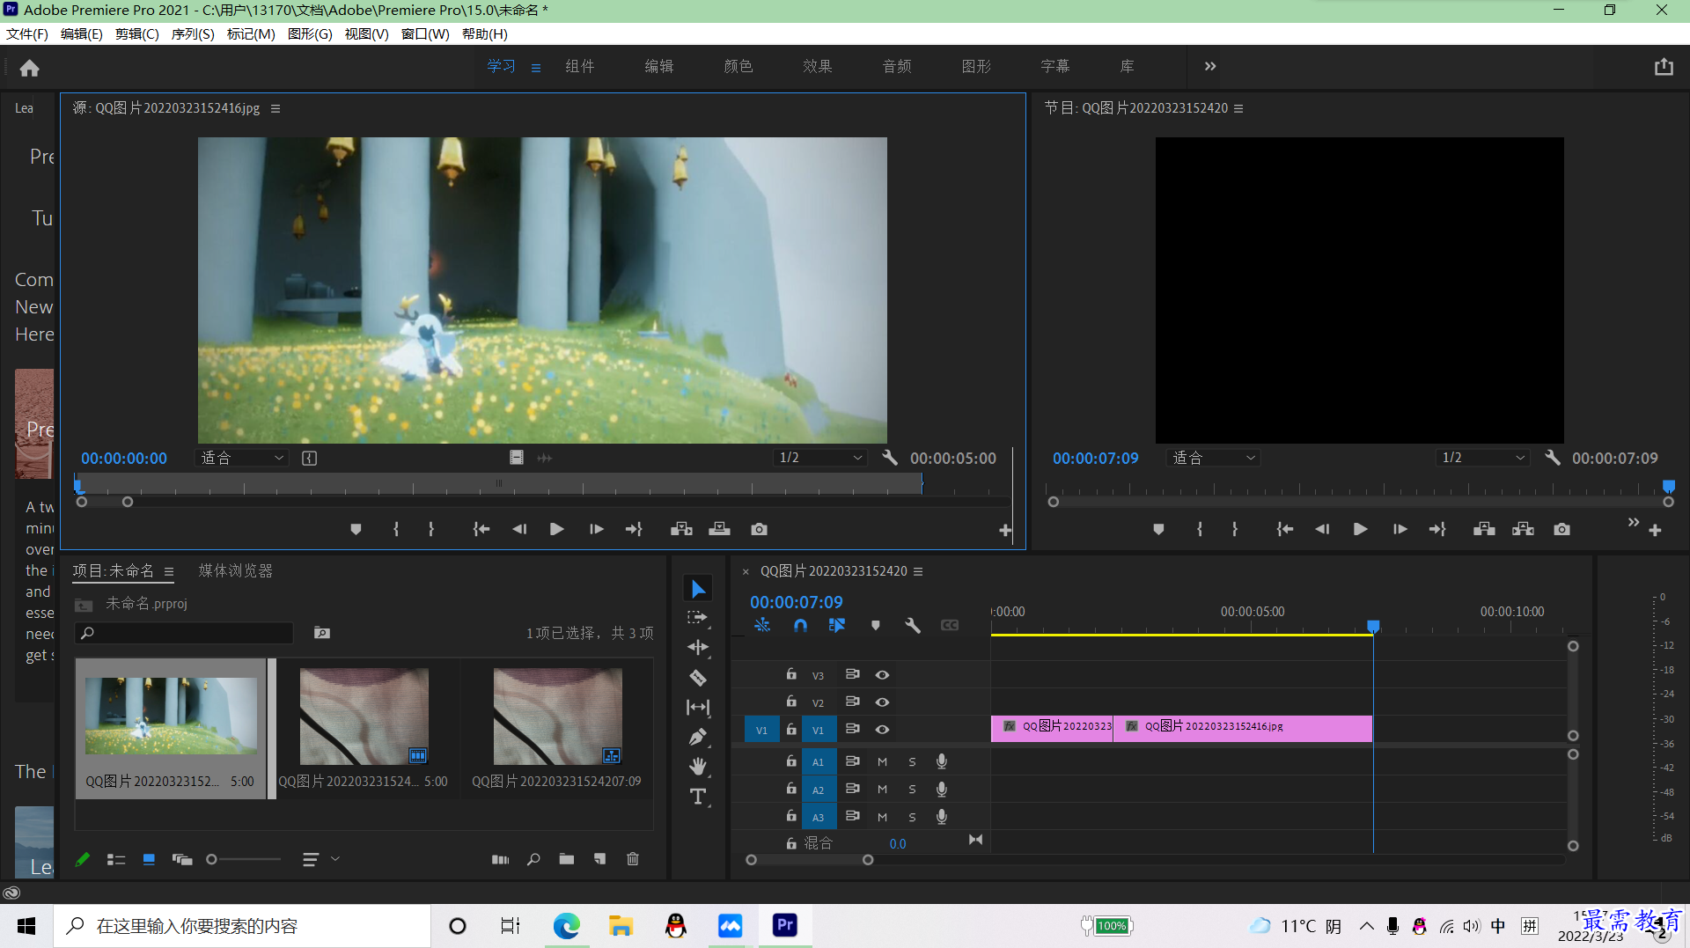Play the program monitor sequence

(1360, 529)
